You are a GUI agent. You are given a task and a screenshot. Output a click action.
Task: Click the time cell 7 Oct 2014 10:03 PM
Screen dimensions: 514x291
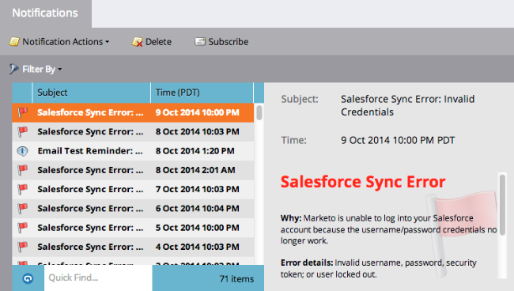tap(198, 189)
